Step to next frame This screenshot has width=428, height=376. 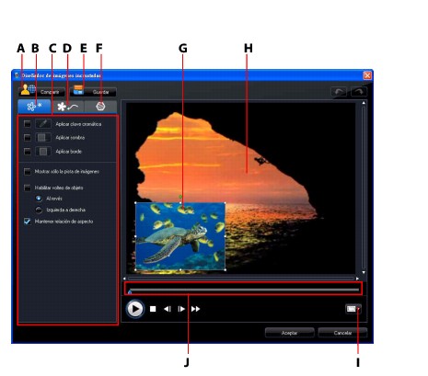[181, 309]
